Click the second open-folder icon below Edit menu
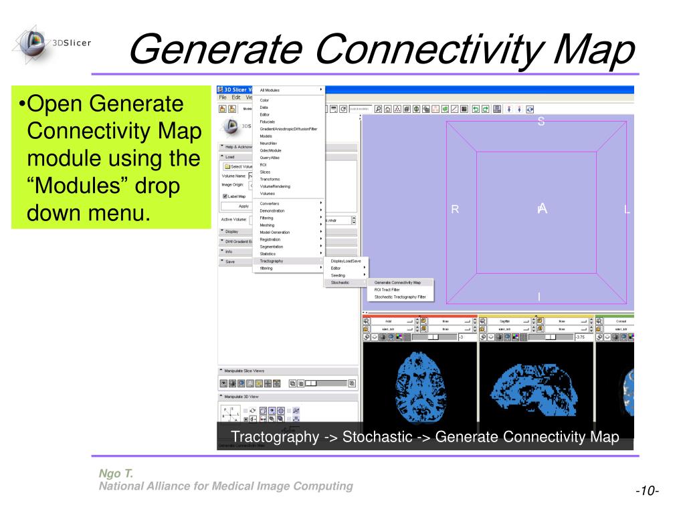 pyautogui.click(x=232, y=109)
